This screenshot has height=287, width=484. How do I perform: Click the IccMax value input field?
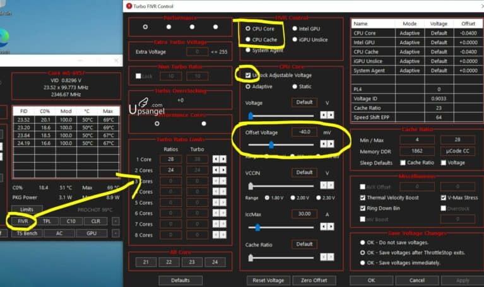tap(304, 214)
